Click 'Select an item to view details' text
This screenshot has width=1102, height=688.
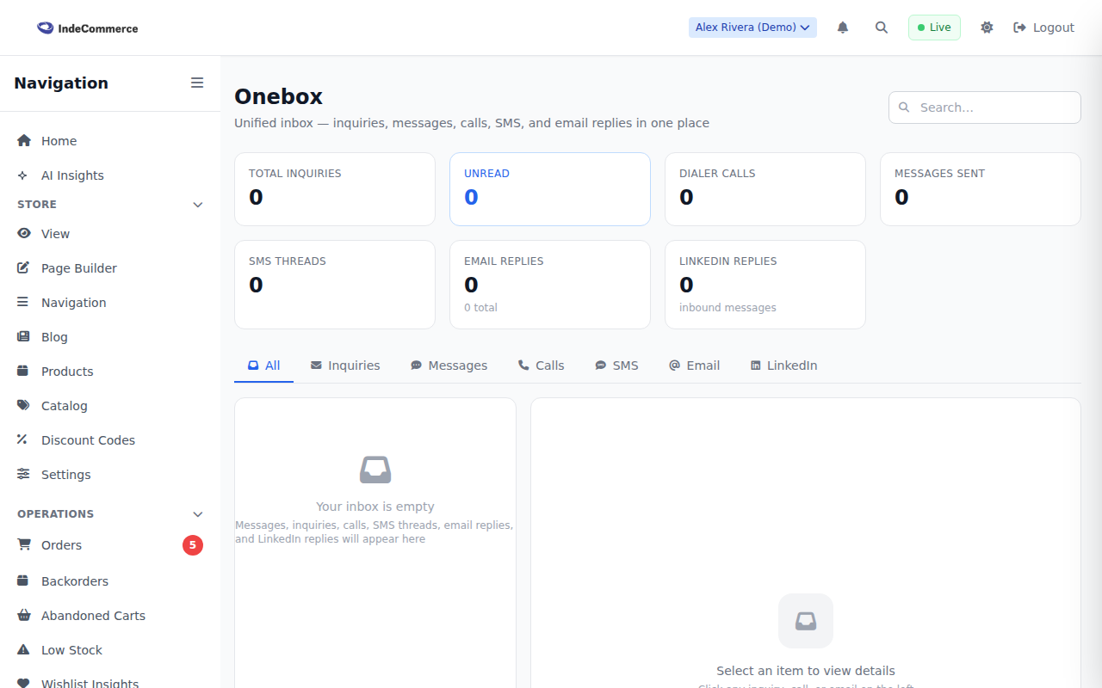pos(806,671)
